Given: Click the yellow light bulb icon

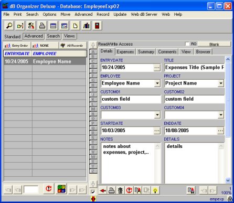Looking at the screenshot, I should 155,190.
